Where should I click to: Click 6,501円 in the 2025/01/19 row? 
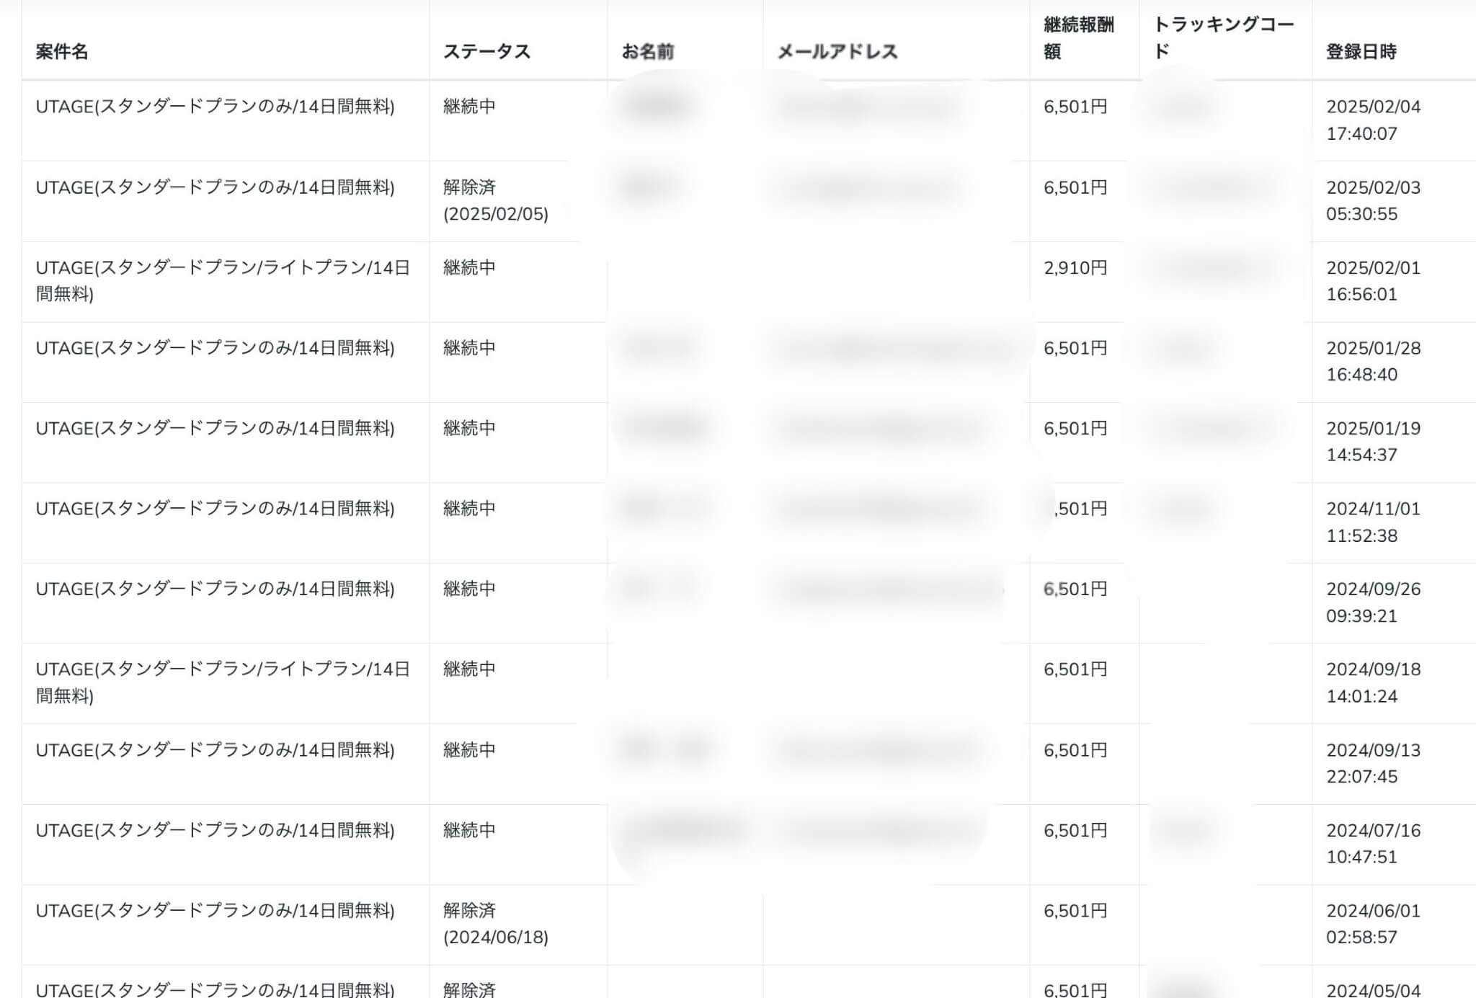[x=1075, y=428]
